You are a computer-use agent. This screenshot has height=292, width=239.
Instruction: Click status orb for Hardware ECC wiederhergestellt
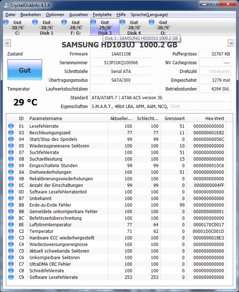[11, 238]
